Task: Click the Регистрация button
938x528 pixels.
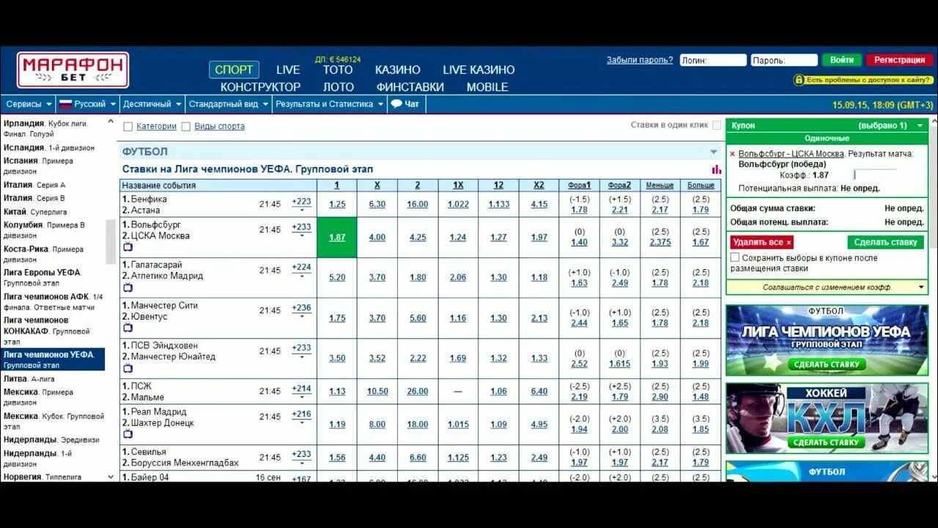Action: click(899, 60)
